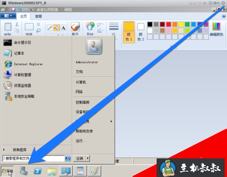The height and width of the screenshot is (177, 227).
Task: Launch PowerShell from the taskbar
Action: 38,171
